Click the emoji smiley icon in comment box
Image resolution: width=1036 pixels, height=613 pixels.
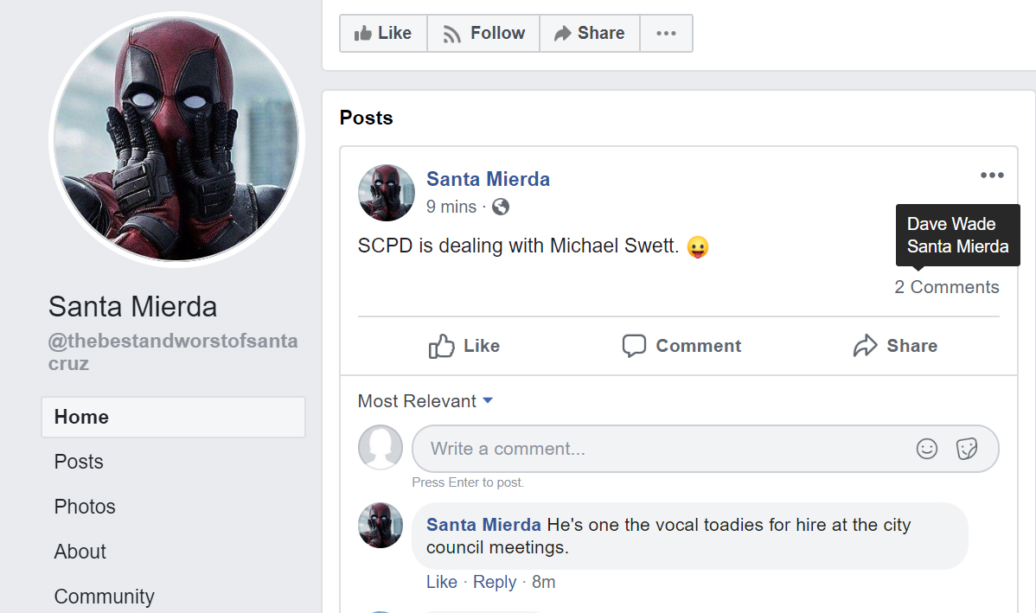tap(927, 449)
